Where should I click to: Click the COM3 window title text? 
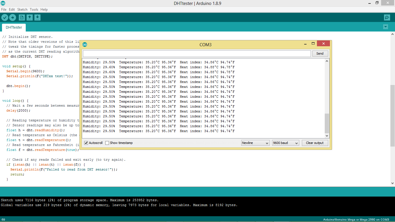click(206, 45)
